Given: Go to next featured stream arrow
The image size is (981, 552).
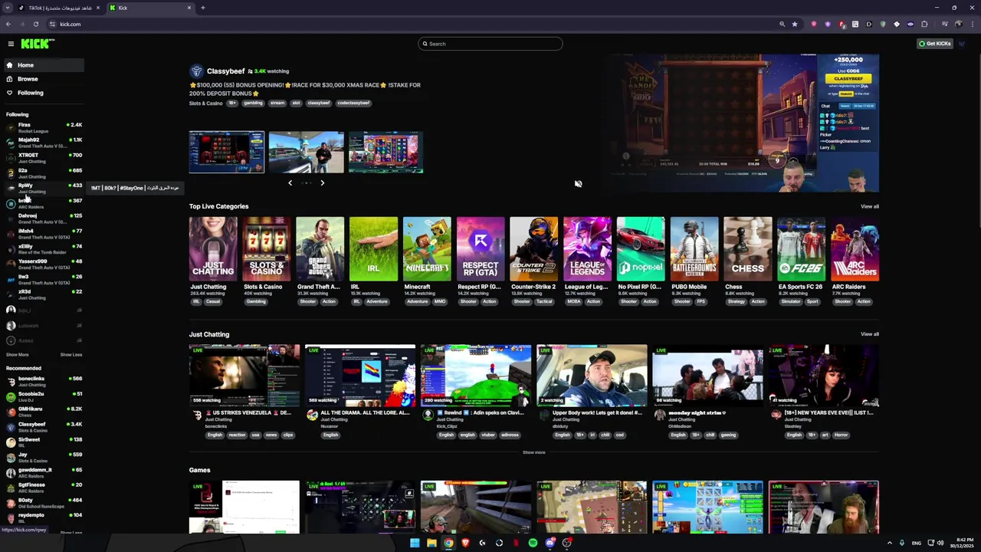Looking at the screenshot, I should point(322,182).
